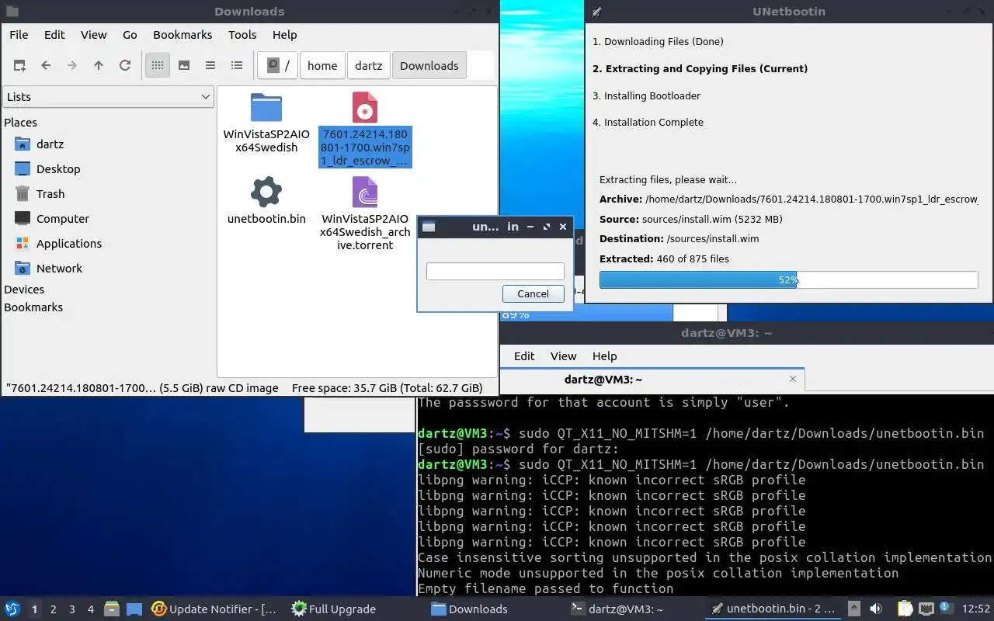Switch to workspace 4
Viewport: 994px width, 621px height.
91,609
